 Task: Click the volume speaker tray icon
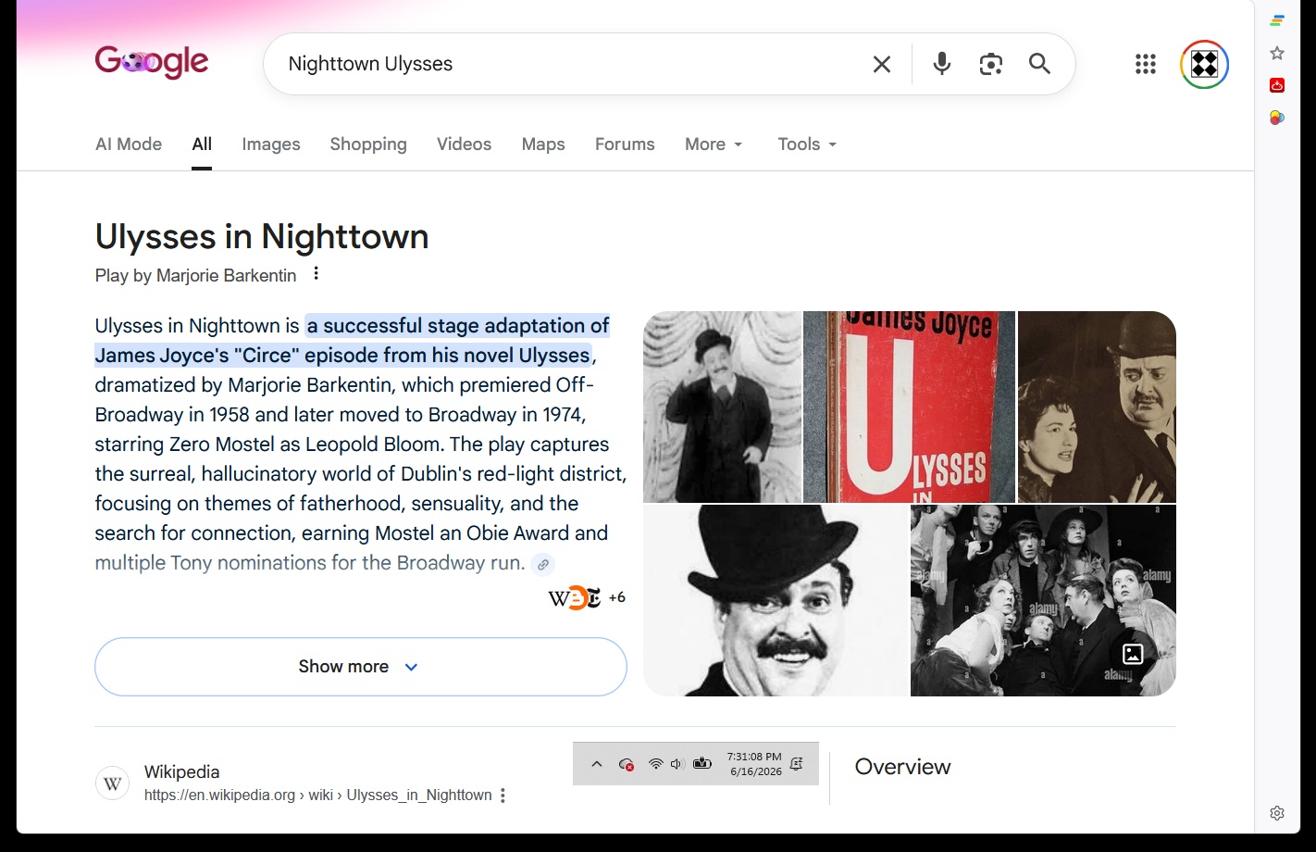677,764
